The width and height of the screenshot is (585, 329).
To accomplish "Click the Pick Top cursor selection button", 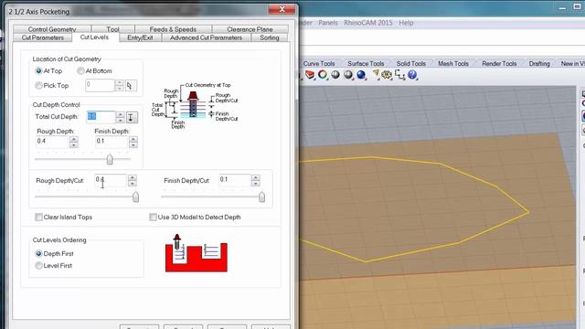I will [x=130, y=86].
